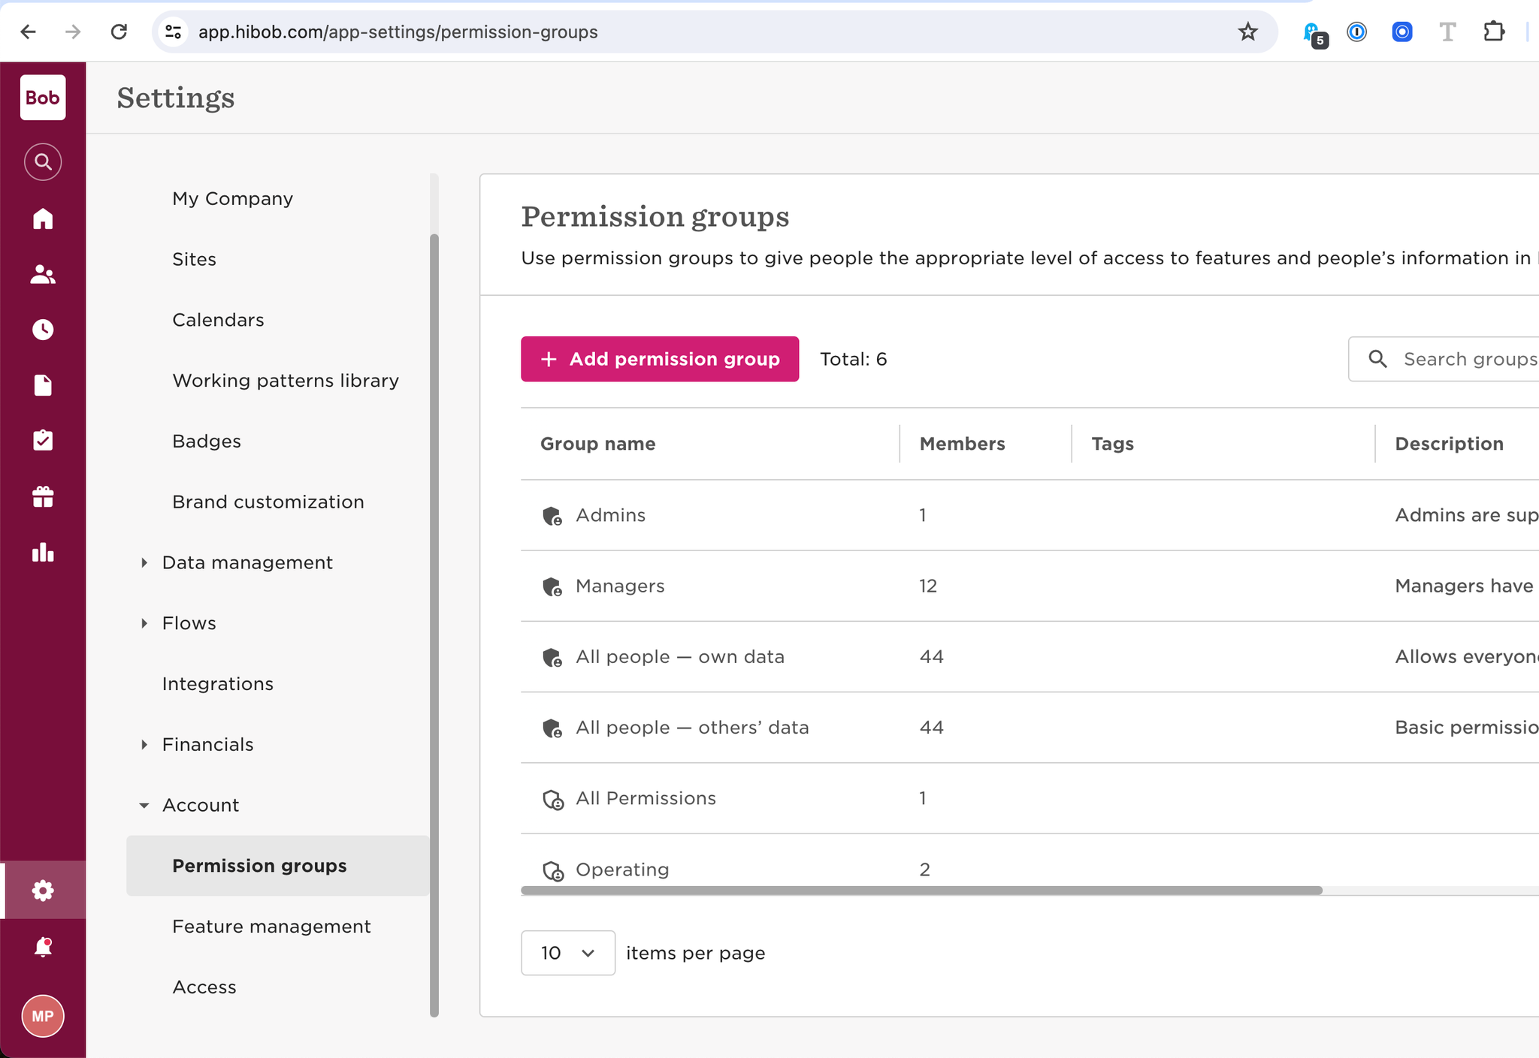
Task: Select Brand customization menu item
Action: 268,502
